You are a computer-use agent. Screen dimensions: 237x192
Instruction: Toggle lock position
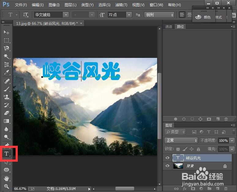pos(191,149)
